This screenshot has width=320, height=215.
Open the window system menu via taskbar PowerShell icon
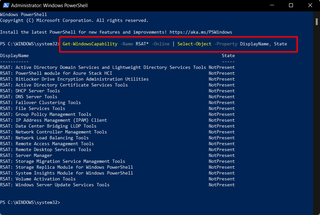[7, 5]
